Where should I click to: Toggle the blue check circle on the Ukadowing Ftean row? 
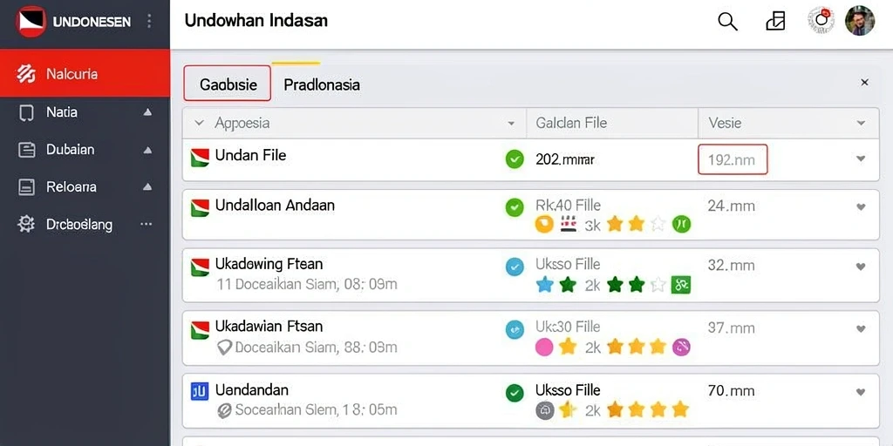(515, 267)
